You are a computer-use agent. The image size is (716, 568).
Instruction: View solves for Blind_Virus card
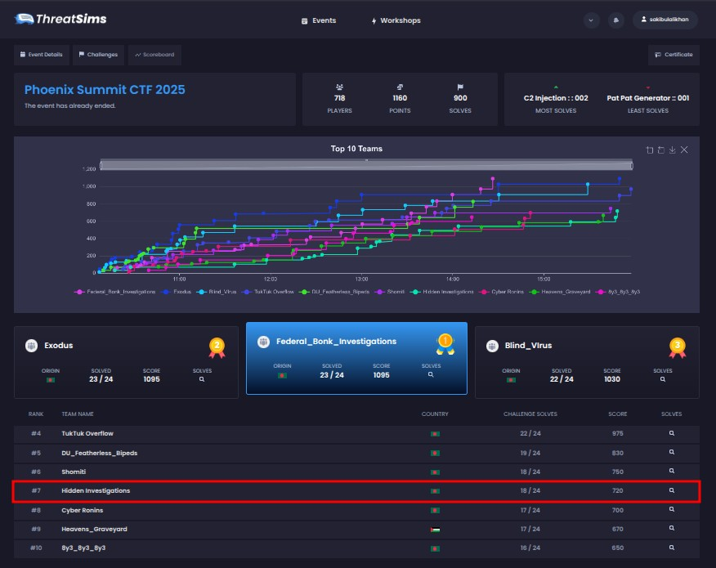tap(663, 379)
